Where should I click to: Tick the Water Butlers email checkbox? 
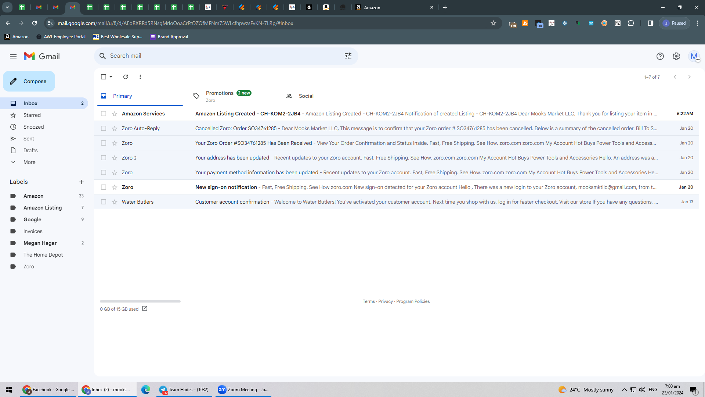click(104, 202)
